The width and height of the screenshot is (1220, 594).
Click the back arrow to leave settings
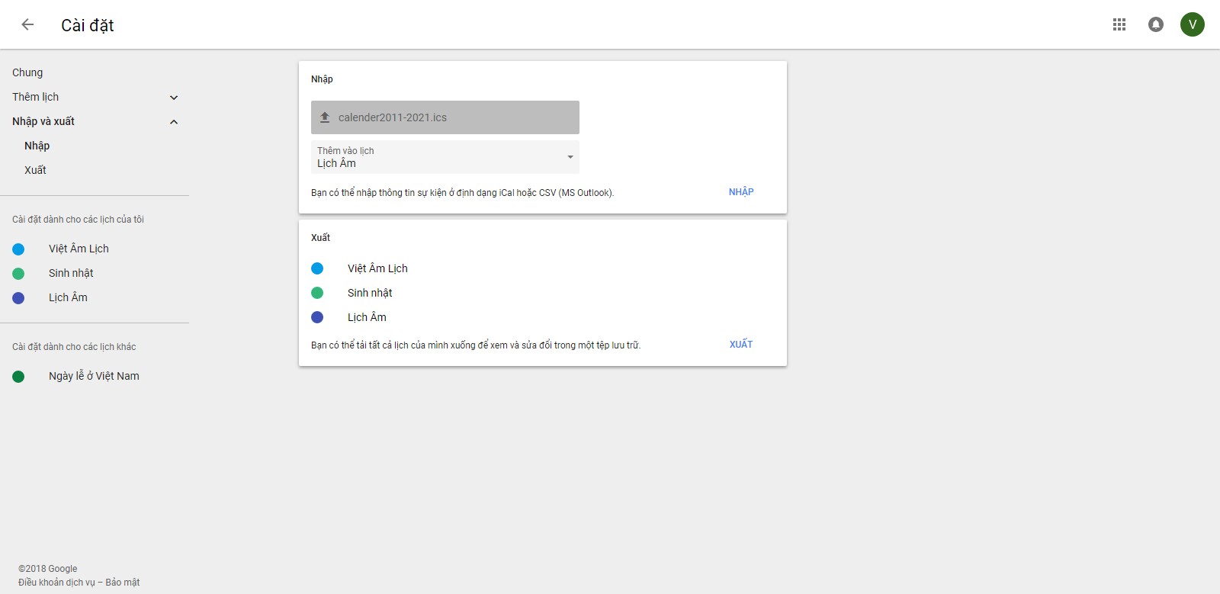click(x=27, y=24)
